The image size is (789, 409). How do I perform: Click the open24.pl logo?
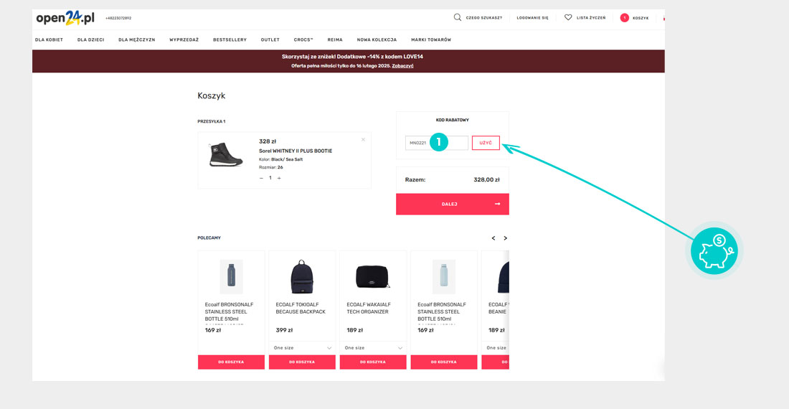(65, 18)
